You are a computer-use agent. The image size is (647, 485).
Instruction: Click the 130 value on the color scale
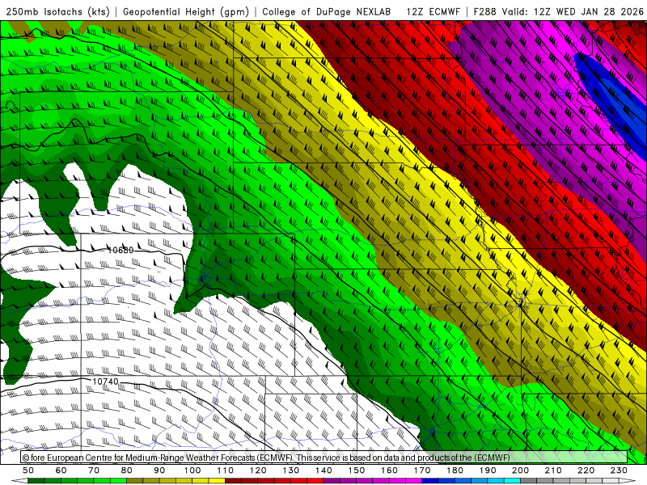[x=291, y=470]
